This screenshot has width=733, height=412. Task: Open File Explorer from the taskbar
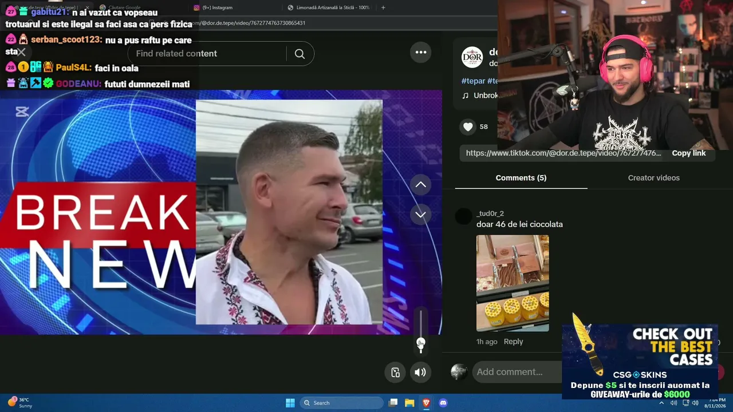click(x=409, y=403)
